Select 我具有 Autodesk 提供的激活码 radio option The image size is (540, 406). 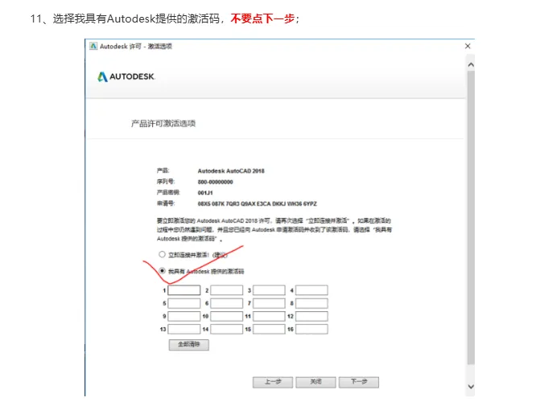(162, 271)
